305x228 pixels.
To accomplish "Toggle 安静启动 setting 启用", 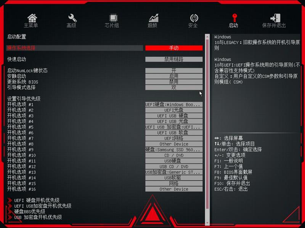I will coord(174,76).
